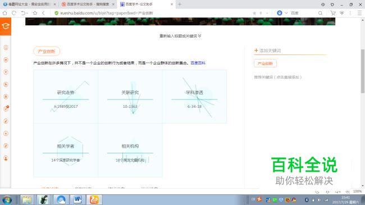Open the dropdown arrow beside the undo icon

point(28,13)
